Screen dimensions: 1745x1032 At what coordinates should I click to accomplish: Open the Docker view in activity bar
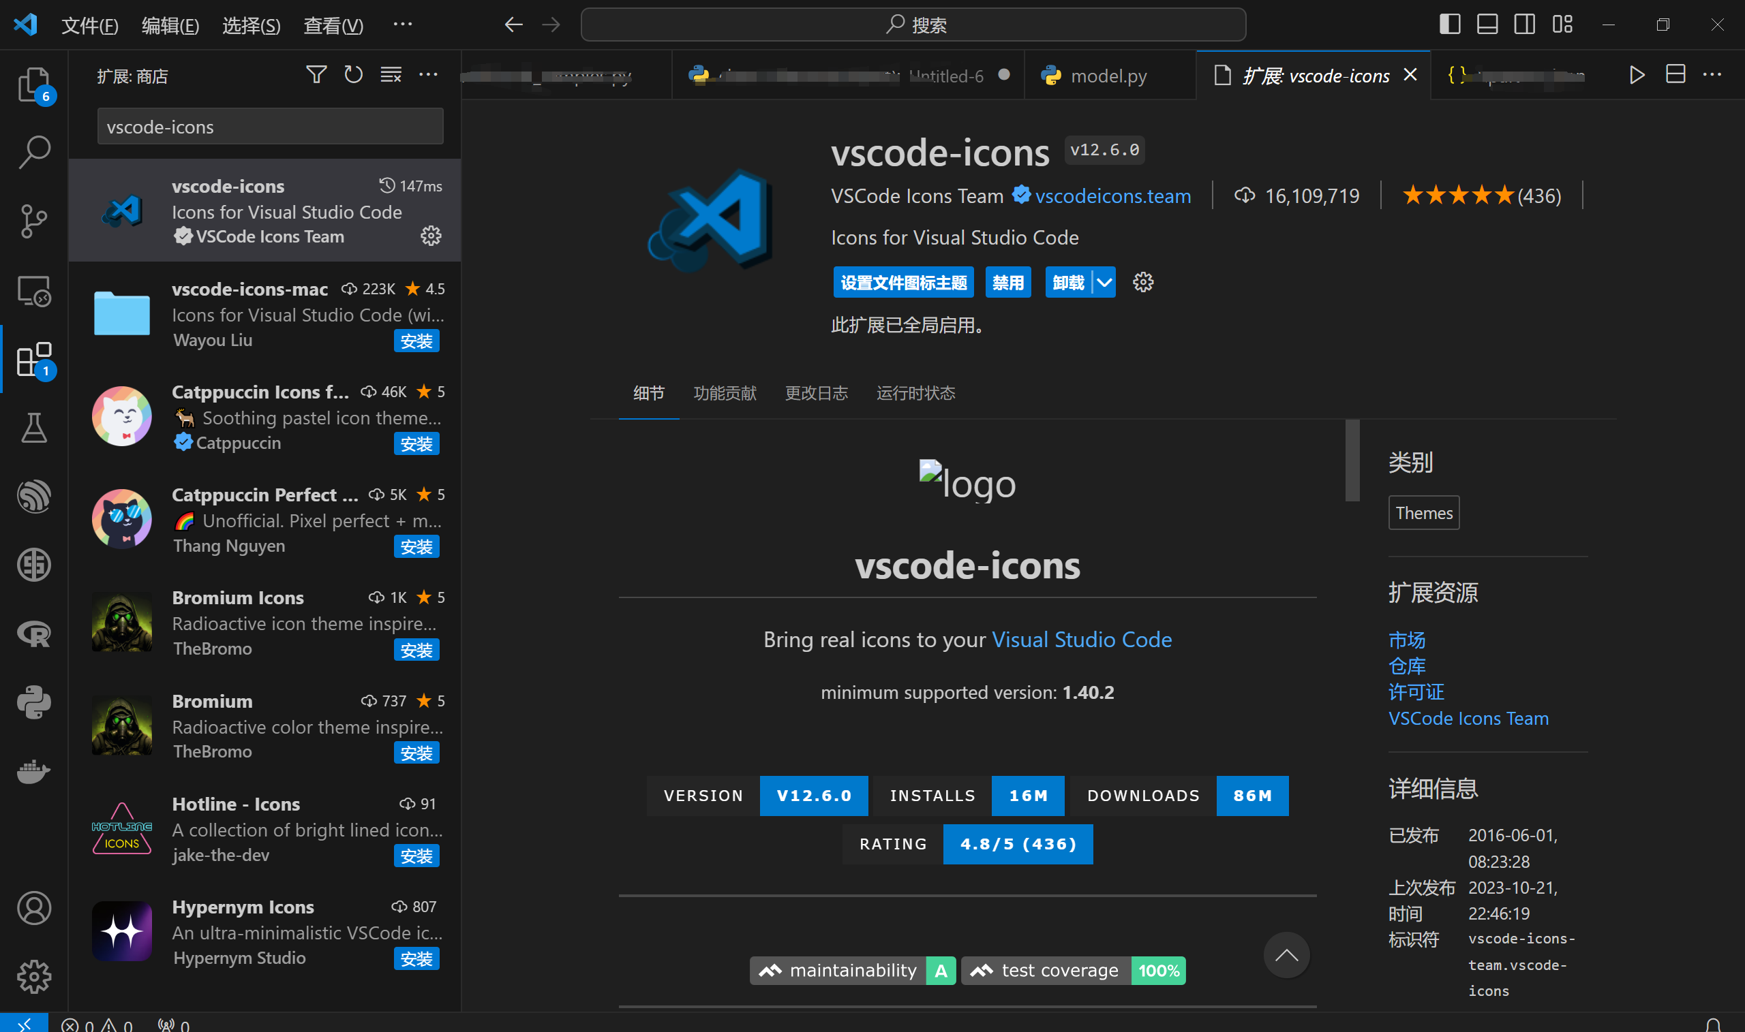tap(34, 771)
